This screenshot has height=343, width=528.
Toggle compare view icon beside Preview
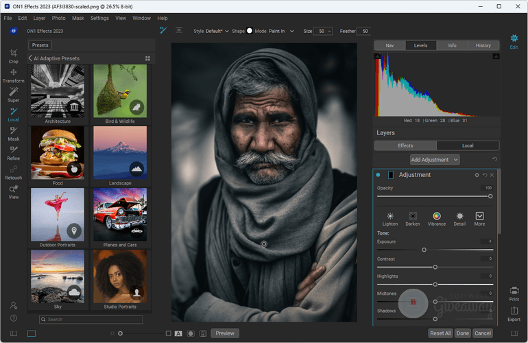(x=203, y=333)
